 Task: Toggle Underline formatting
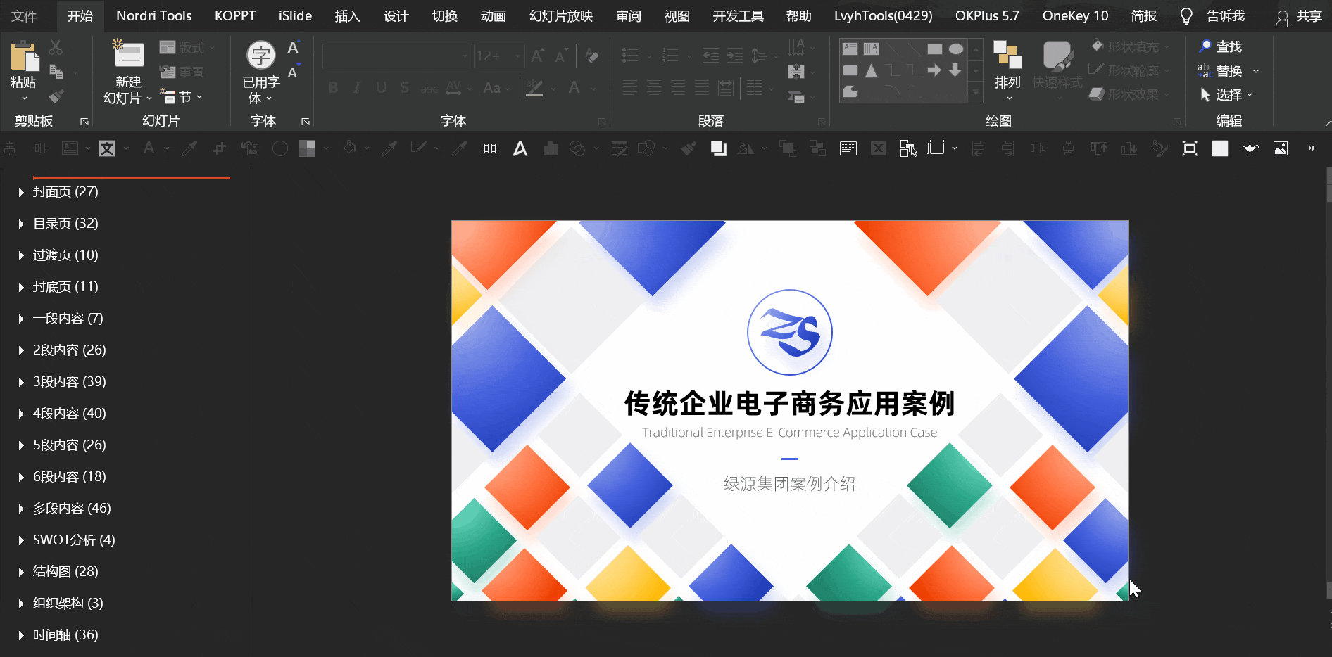click(x=381, y=88)
